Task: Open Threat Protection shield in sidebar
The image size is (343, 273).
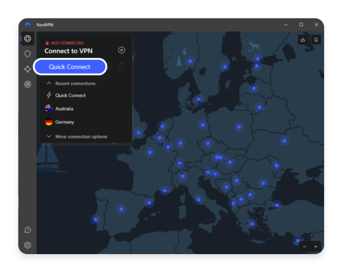Action: [28, 54]
